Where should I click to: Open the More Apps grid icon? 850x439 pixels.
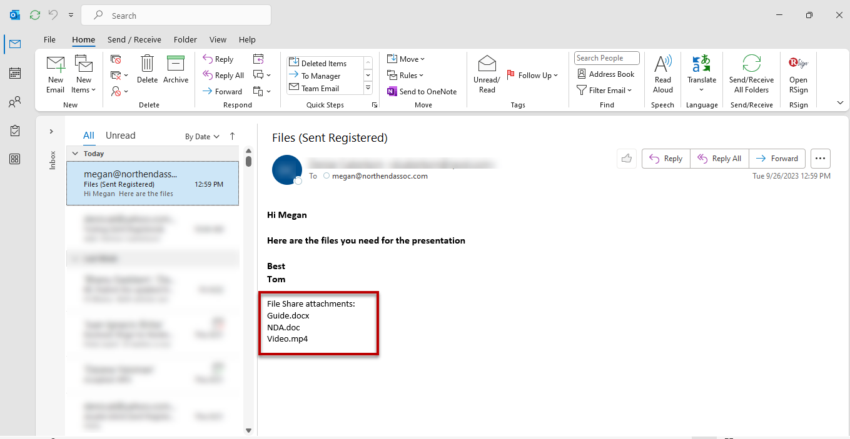pos(15,159)
